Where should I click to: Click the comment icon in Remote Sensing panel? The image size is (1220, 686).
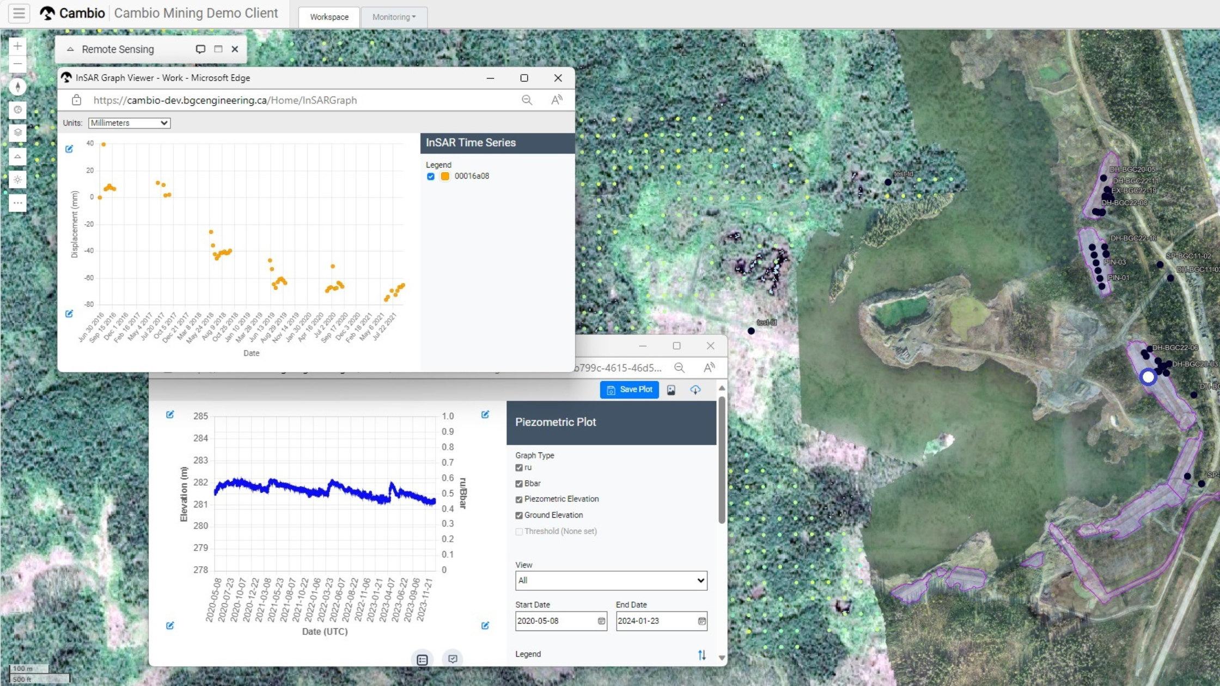(200, 49)
